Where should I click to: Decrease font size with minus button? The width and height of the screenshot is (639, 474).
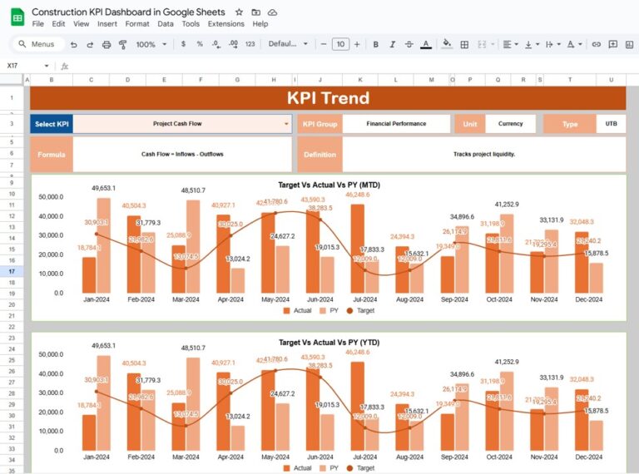point(324,44)
